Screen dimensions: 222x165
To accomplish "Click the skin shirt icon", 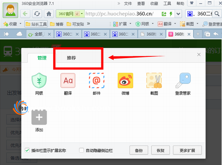I will tap(192, 3).
